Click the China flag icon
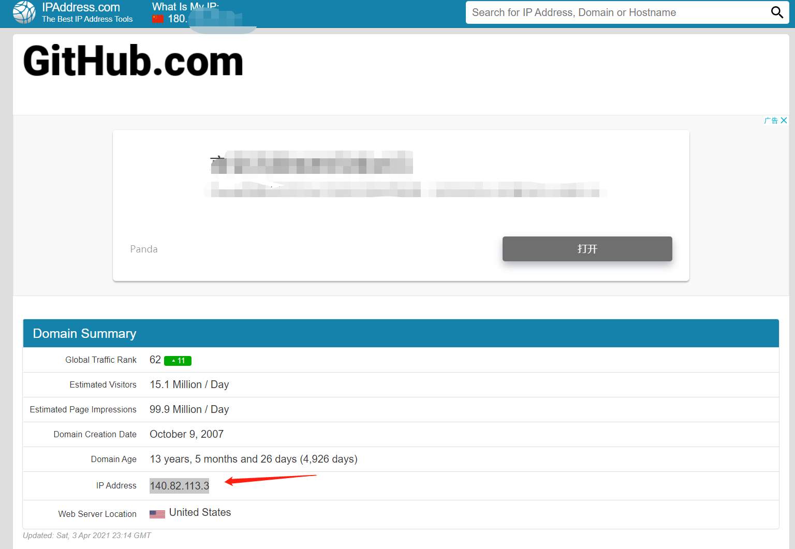The height and width of the screenshot is (549, 795). (x=158, y=19)
